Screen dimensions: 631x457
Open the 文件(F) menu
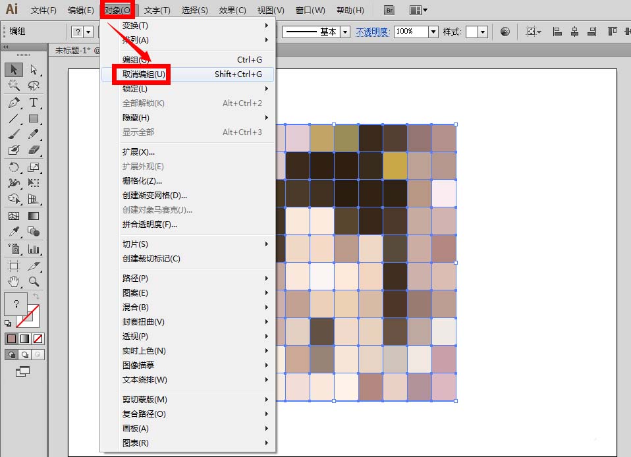(44, 11)
